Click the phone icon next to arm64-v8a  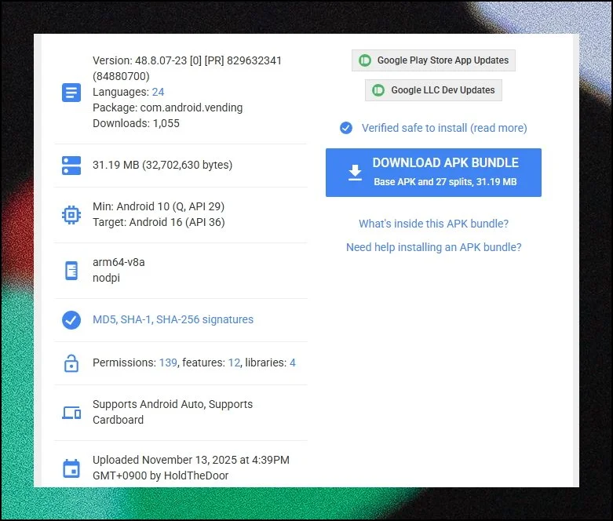pyautogui.click(x=71, y=271)
